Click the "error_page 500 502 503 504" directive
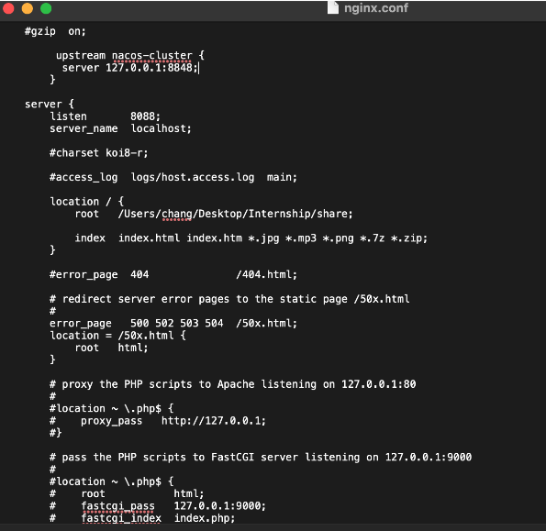The height and width of the screenshot is (531, 546). pyautogui.click(x=173, y=323)
